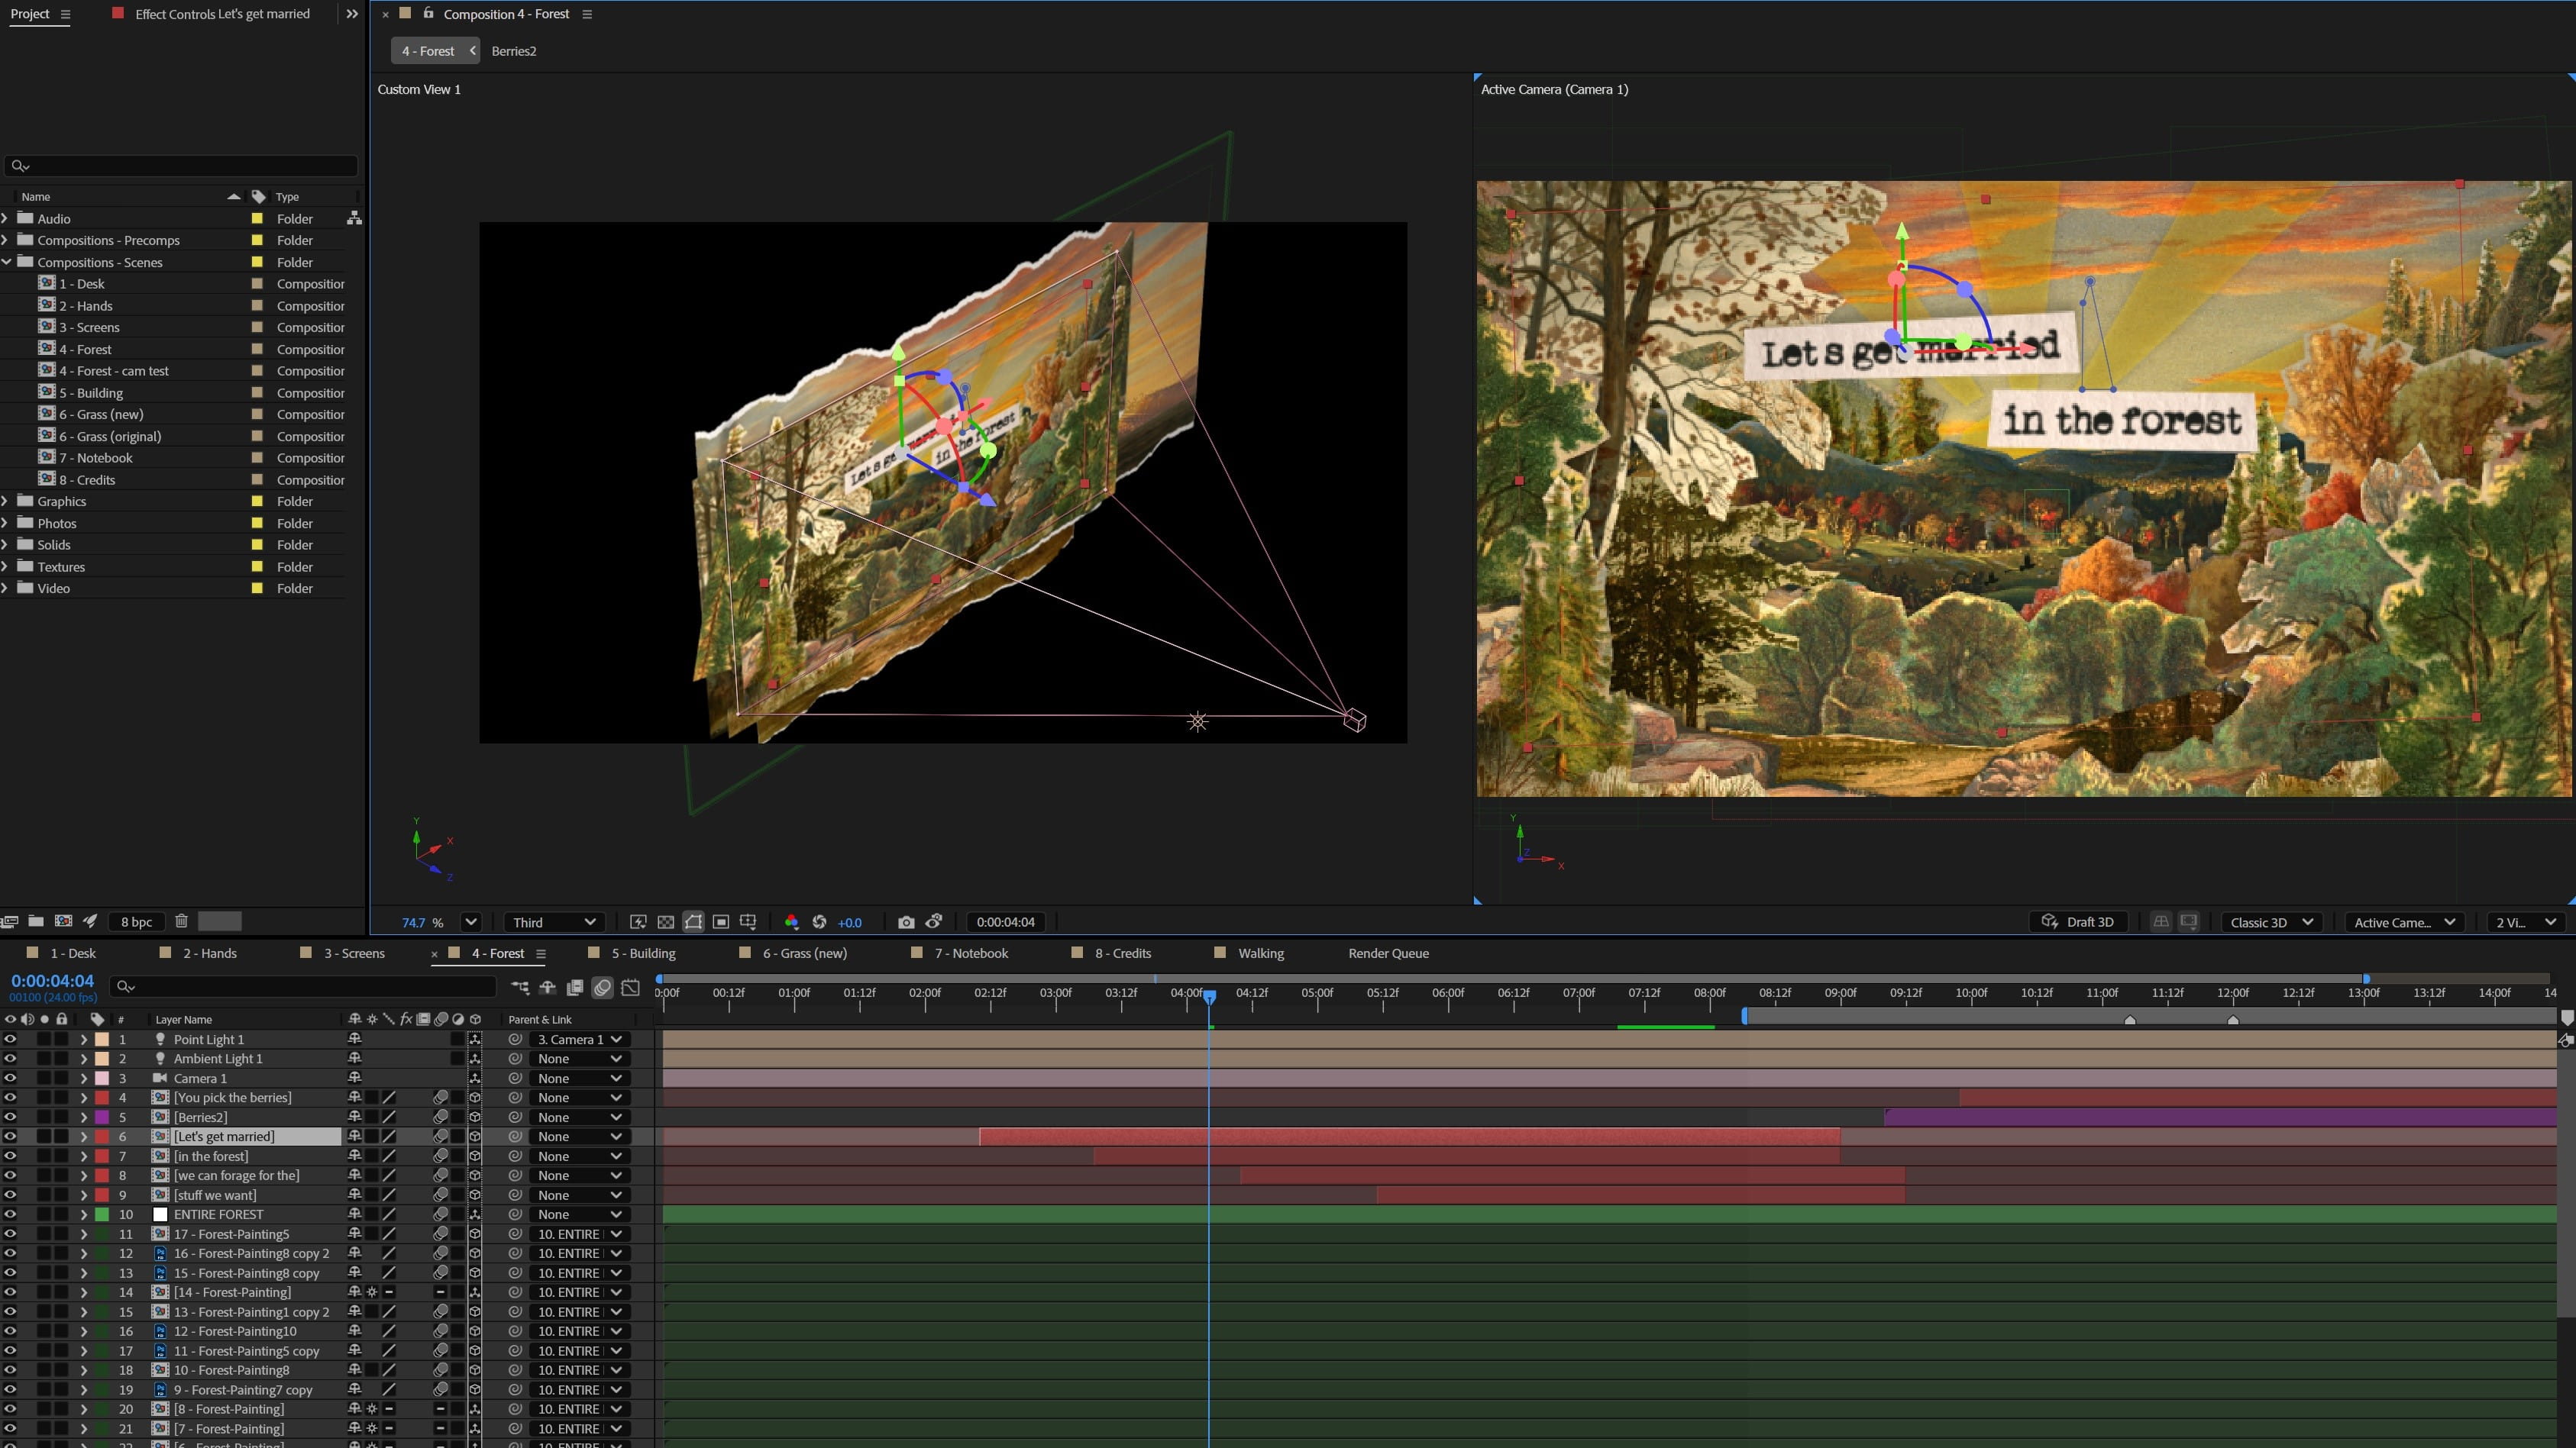The image size is (2576, 1448).
Task: Toggle Draft 3D mode
Action: (2079, 922)
